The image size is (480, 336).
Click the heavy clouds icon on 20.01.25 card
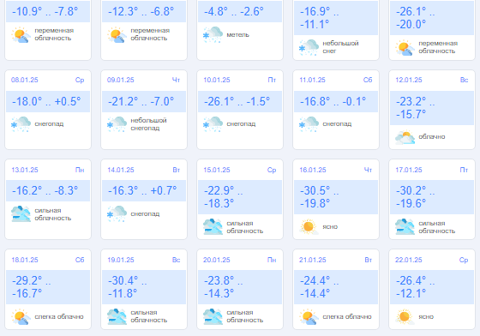pos(213,317)
